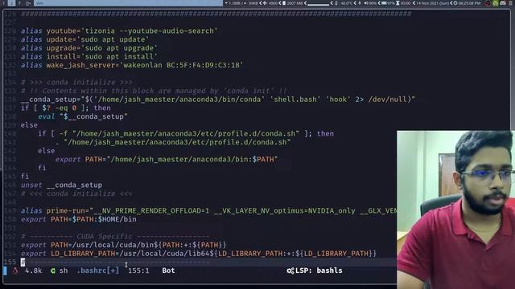
Task: Click the network download arrow indicator
Action: click(x=226, y=3)
